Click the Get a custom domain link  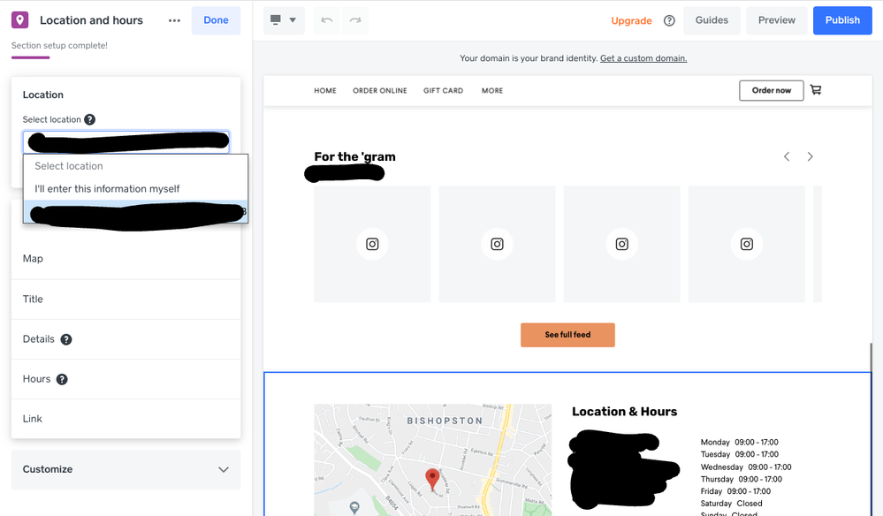tap(643, 58)
